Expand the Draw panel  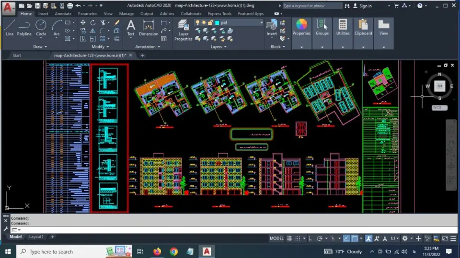click(x=40, y=46)
